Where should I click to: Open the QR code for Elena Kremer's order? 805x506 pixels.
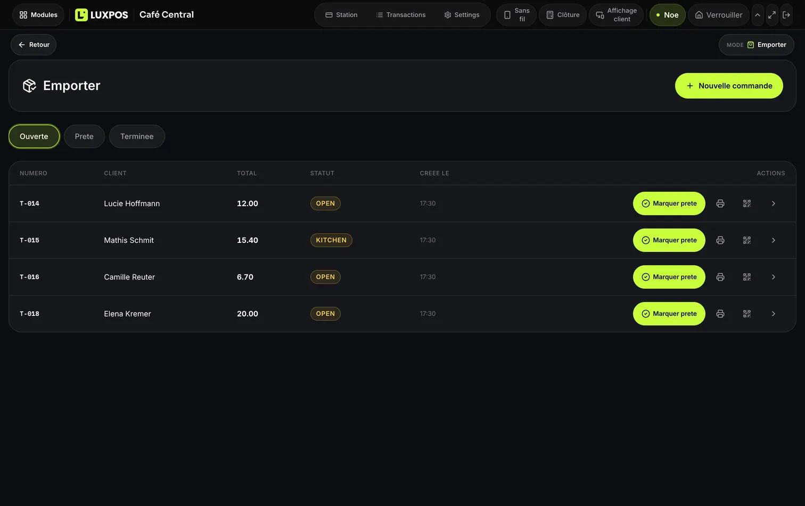click(747, 314)
